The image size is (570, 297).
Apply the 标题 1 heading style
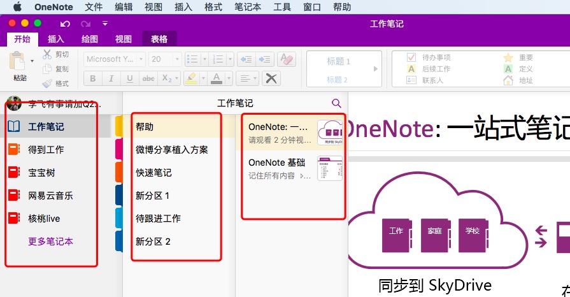[x=338, y=61]
